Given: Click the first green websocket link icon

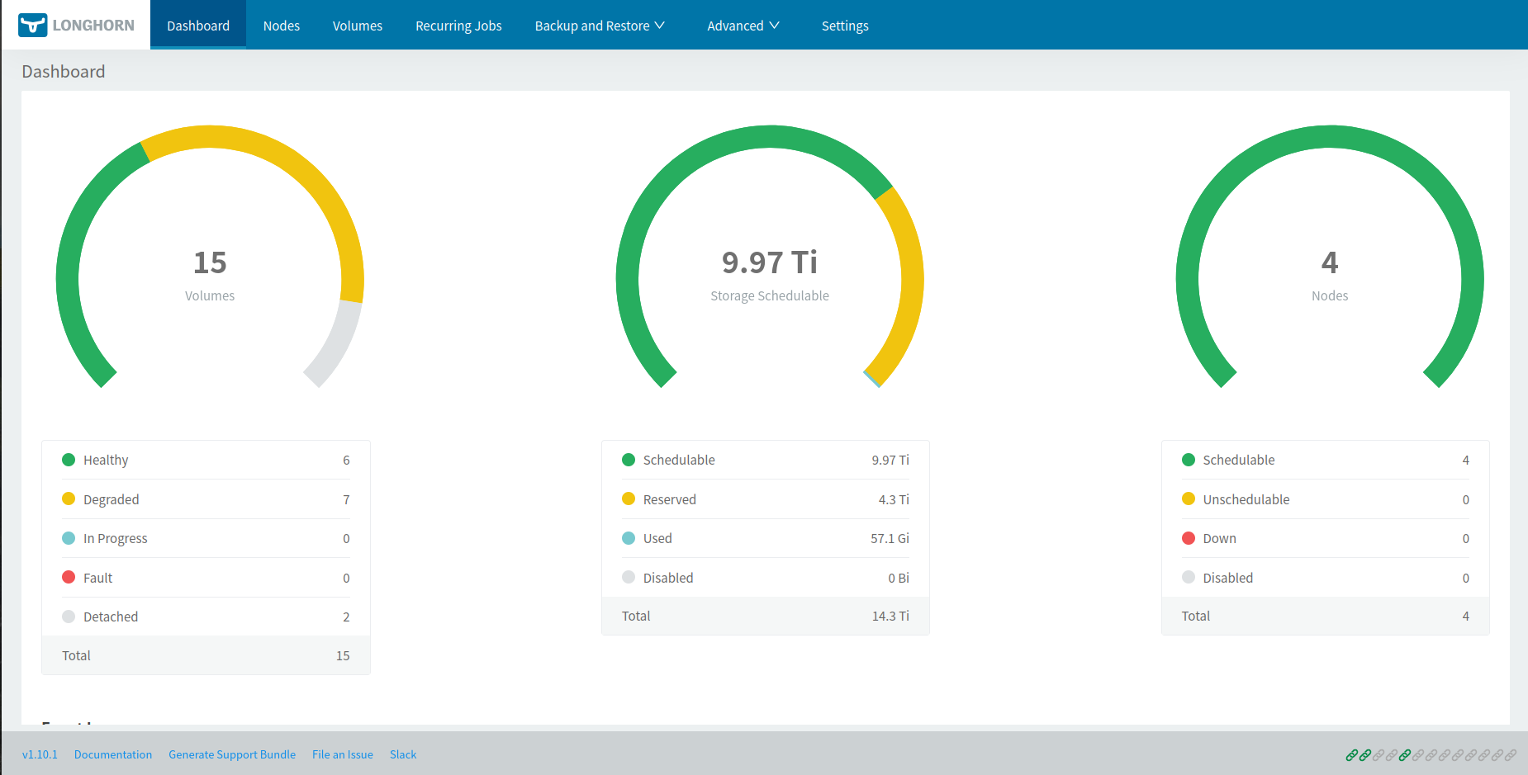Looking at the screenshot, I should (x=1351, y=755).
